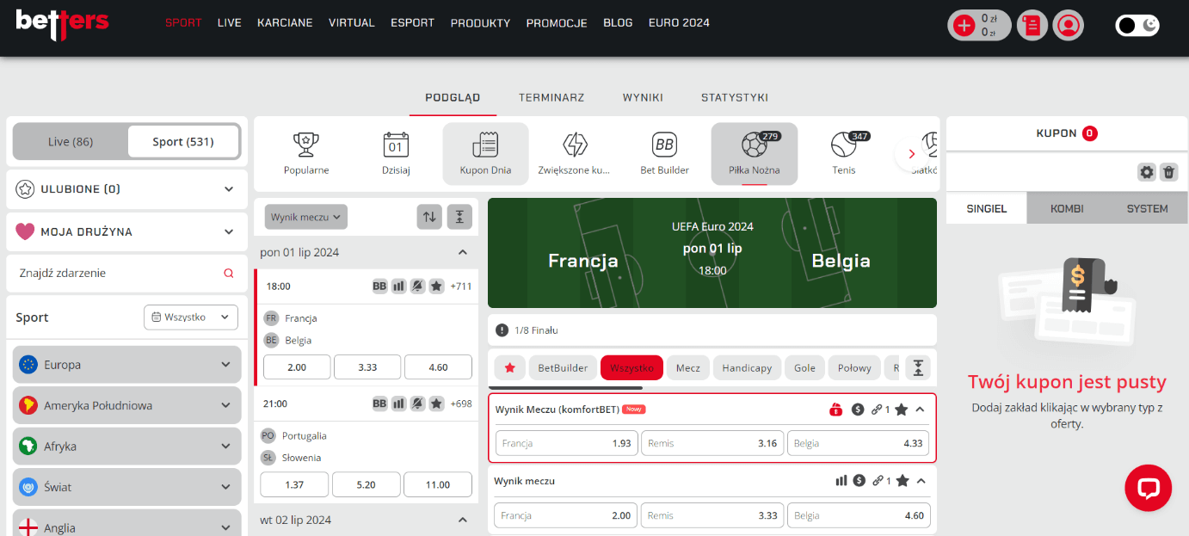This screenshot has height=536, width=1189.
Task: Open the Wszystko date filter dropdown
Action: [x=191, y=317]
